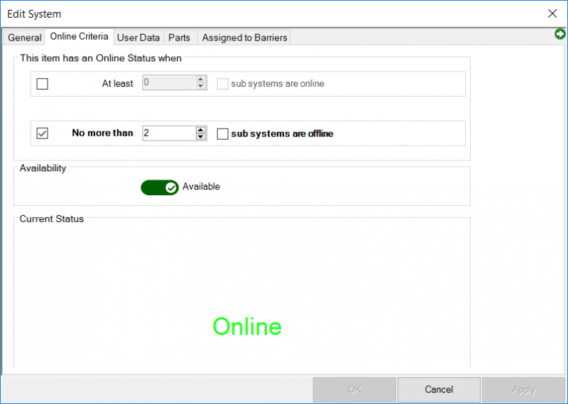Tick the 'sub systems are offline' checkbox
This screenshot has height=404, width=568.
(x=223, y=133)
